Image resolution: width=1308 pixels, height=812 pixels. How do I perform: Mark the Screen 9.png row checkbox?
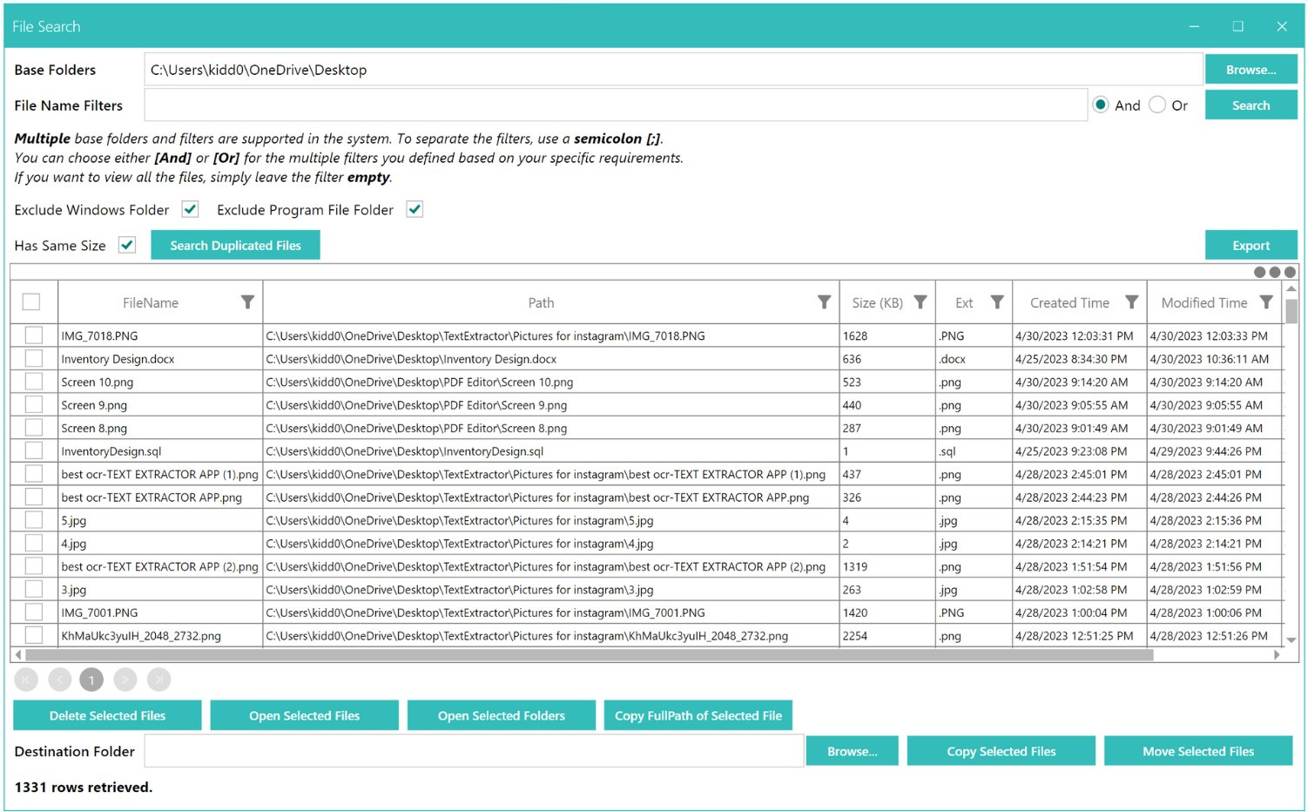(x=34, y=404)
